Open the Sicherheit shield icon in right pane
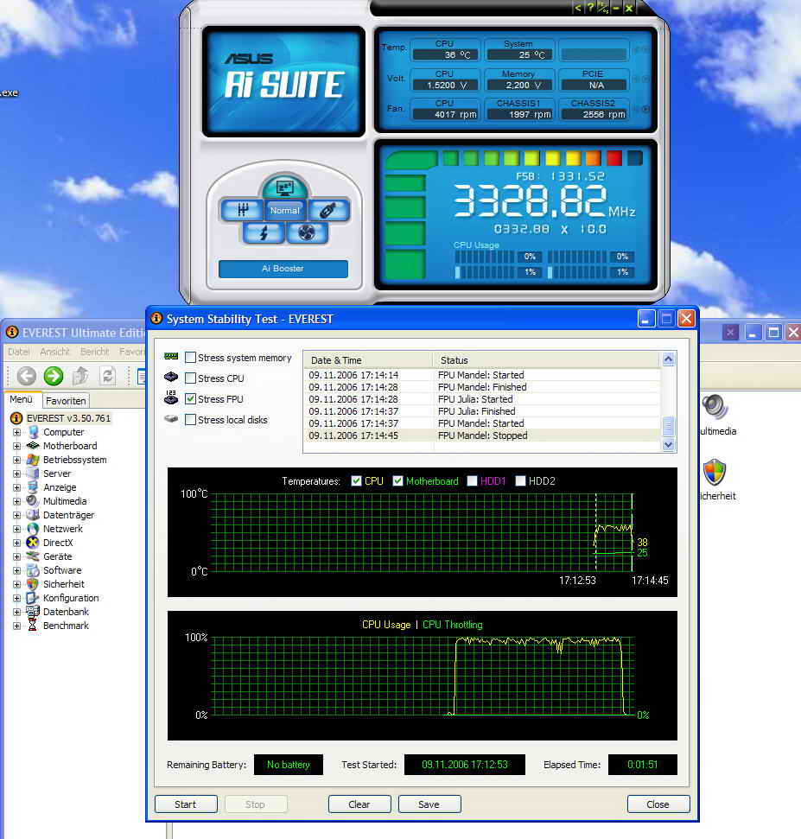 [x=715, y=473]
